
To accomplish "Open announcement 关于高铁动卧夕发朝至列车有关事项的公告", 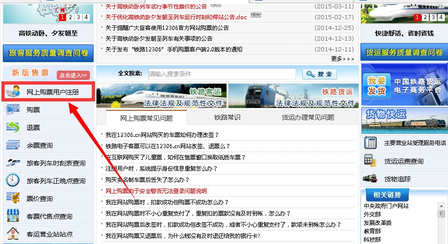I will point(159,38).
